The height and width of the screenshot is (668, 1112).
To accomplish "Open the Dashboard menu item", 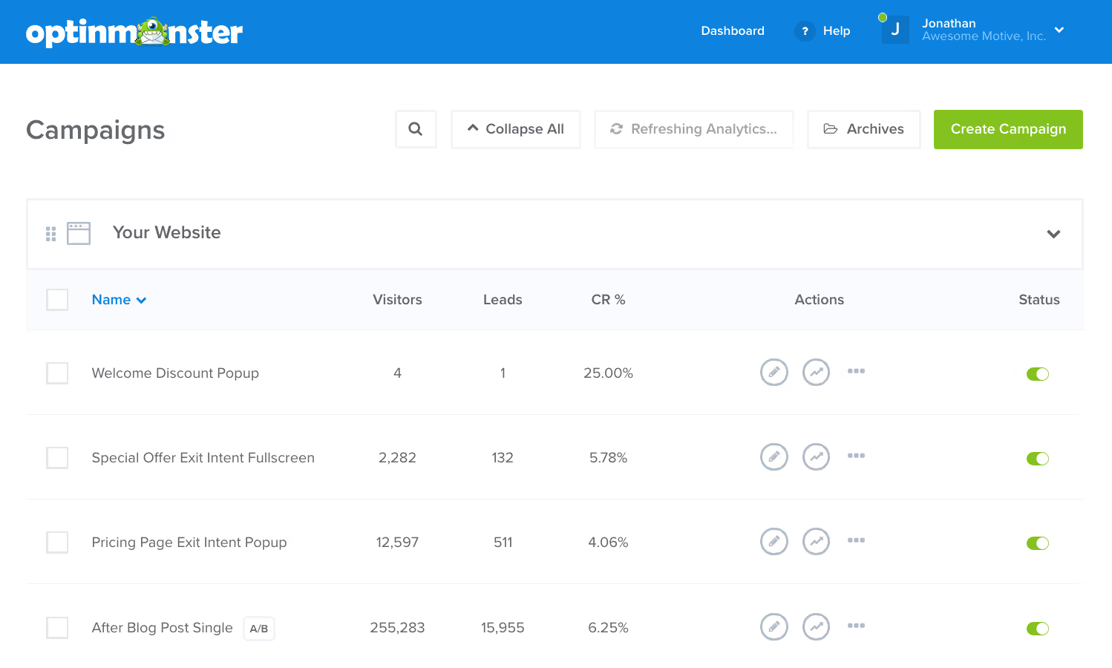I will (733, 30).
